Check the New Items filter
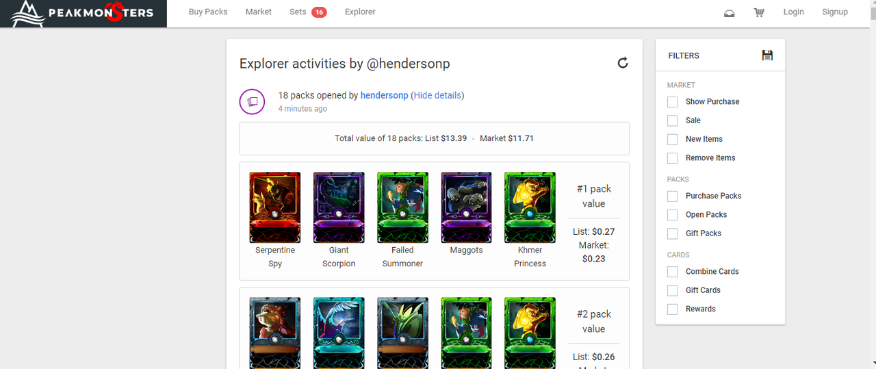Screen dimensions: 876x369 tap(672, 139)
